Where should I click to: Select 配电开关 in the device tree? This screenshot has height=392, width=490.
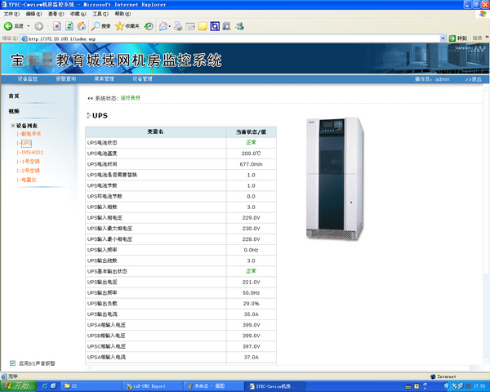[x=31, y=134]
